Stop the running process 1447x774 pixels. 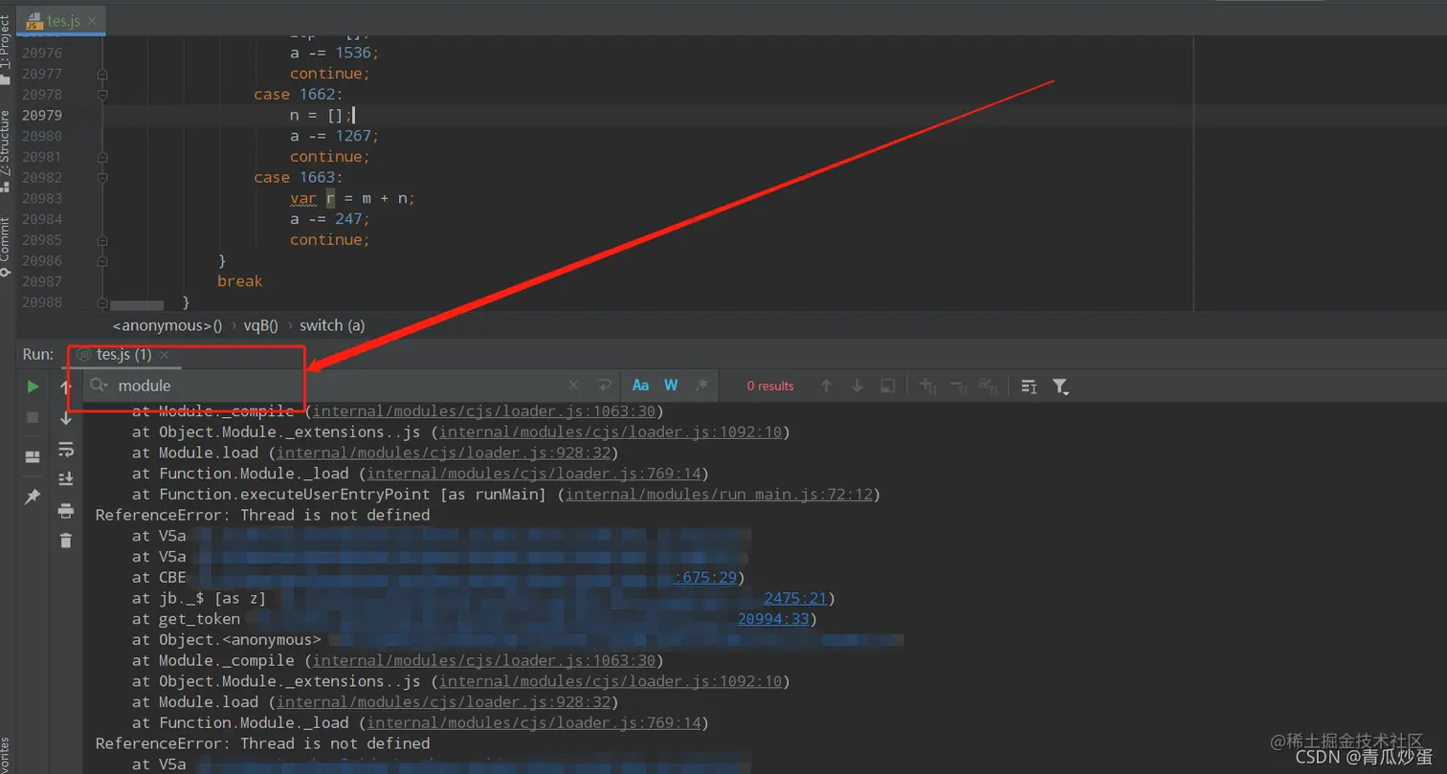[x=33, y=417]
